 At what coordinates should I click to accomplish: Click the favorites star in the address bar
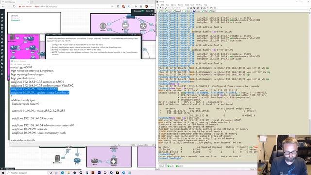(x=112, y=6)
